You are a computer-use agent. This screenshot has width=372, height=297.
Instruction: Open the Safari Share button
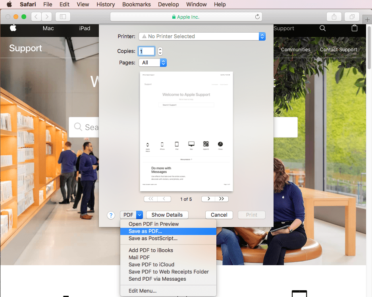[334, 17]
